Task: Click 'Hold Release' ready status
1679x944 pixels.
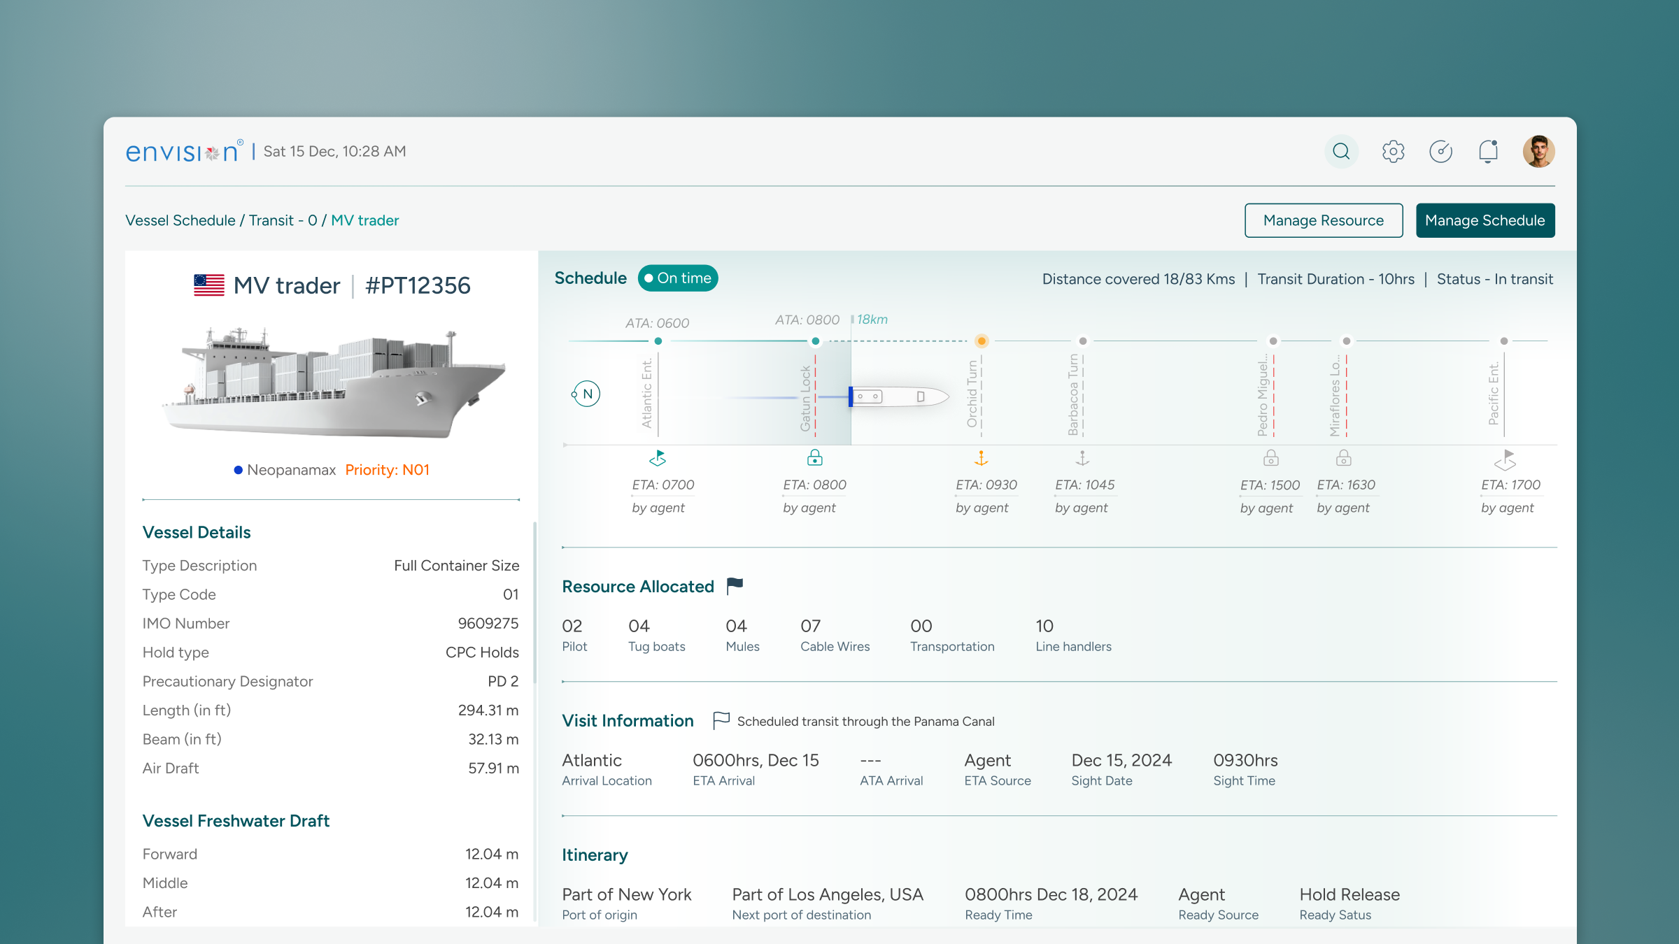Action: pyautogui.click(x=1349, y=894)
